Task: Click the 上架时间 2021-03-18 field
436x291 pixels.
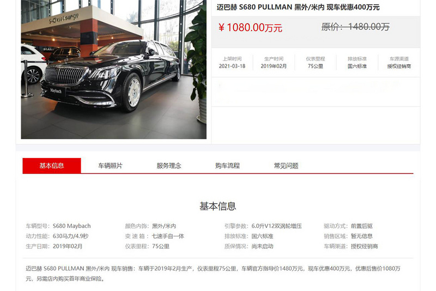Action: pyautogui.click(x=232, y=63)
